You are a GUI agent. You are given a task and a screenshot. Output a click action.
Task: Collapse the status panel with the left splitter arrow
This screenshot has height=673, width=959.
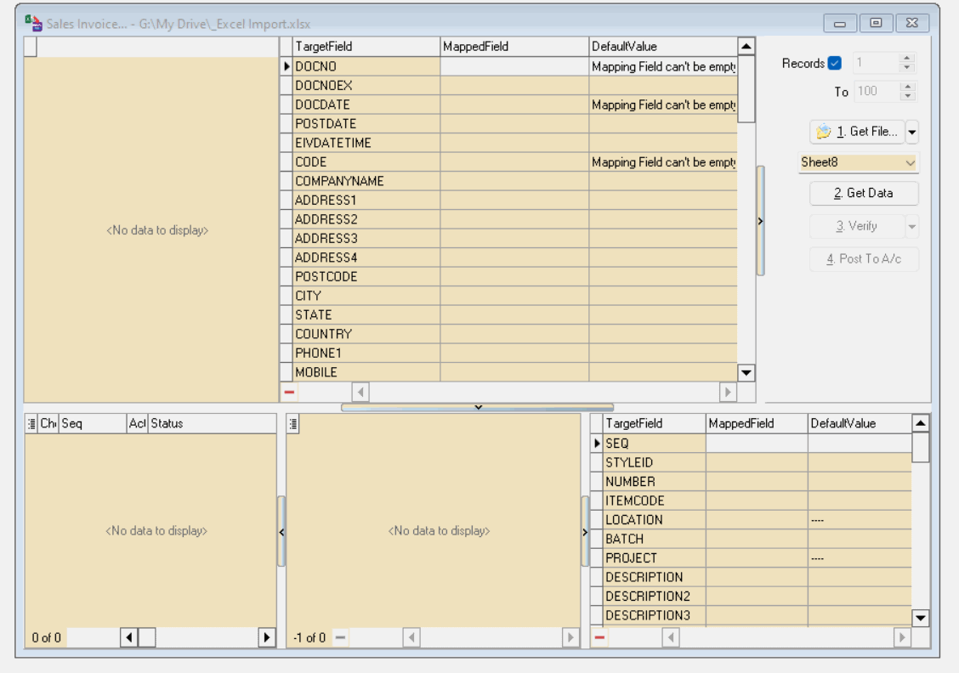(281, 531)
